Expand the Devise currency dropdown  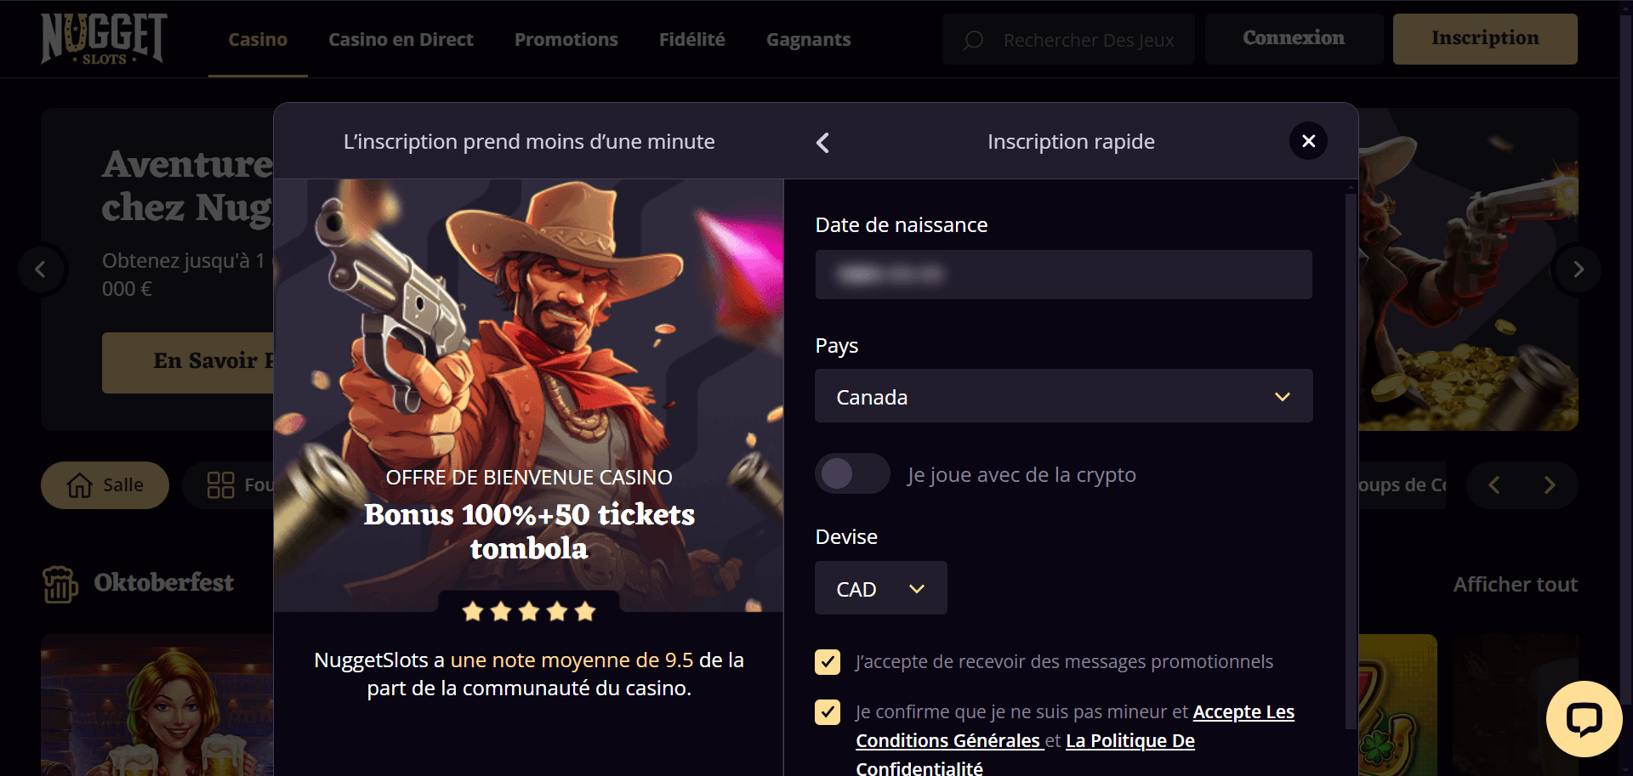(880, 588)
